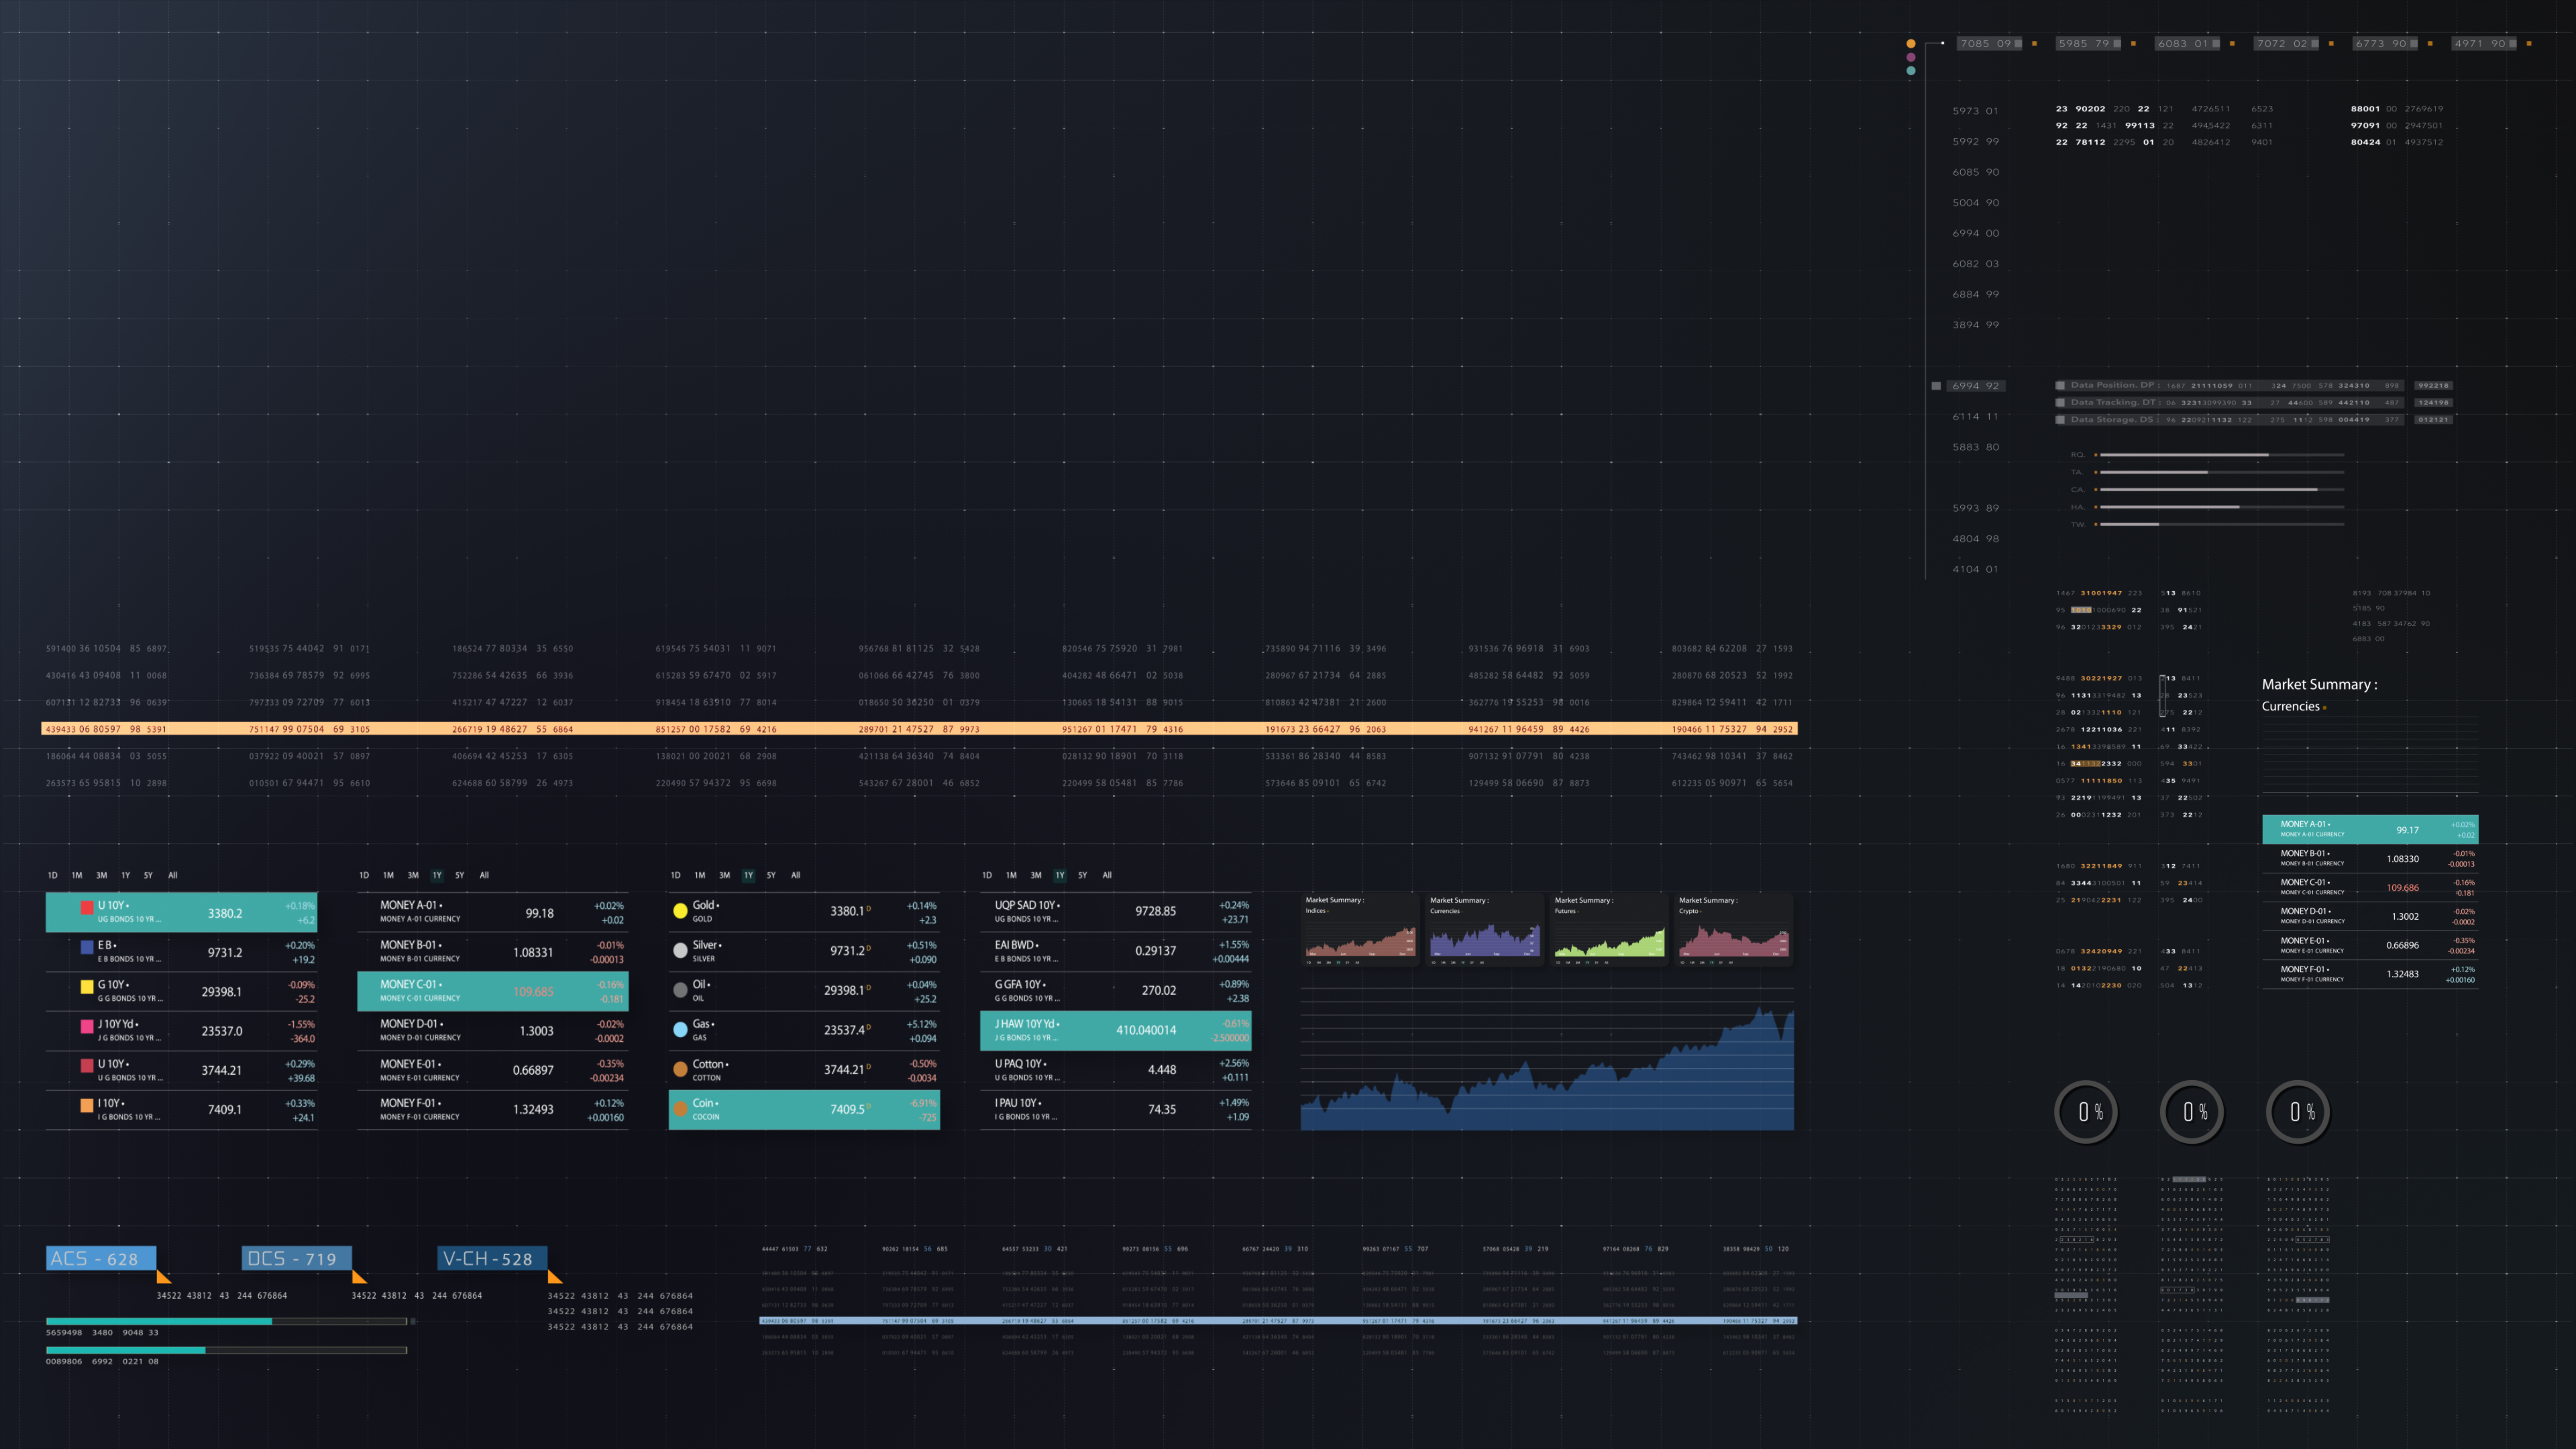2576x1449 pixels.
Task: Toggle the Data Position. DP checkbox
Action: 2060,385
